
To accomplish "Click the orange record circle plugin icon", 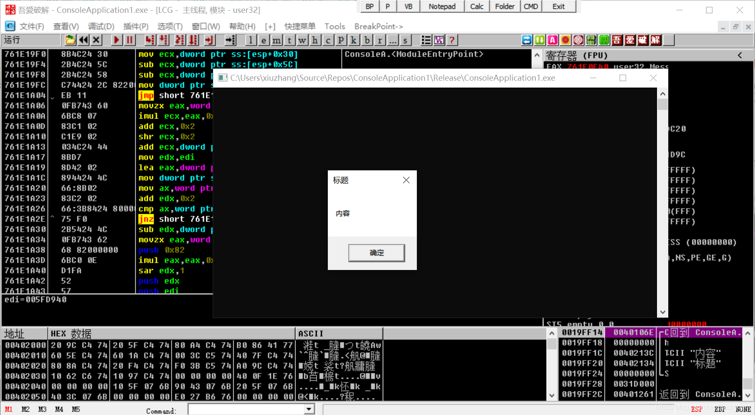I will click(565, 40).
